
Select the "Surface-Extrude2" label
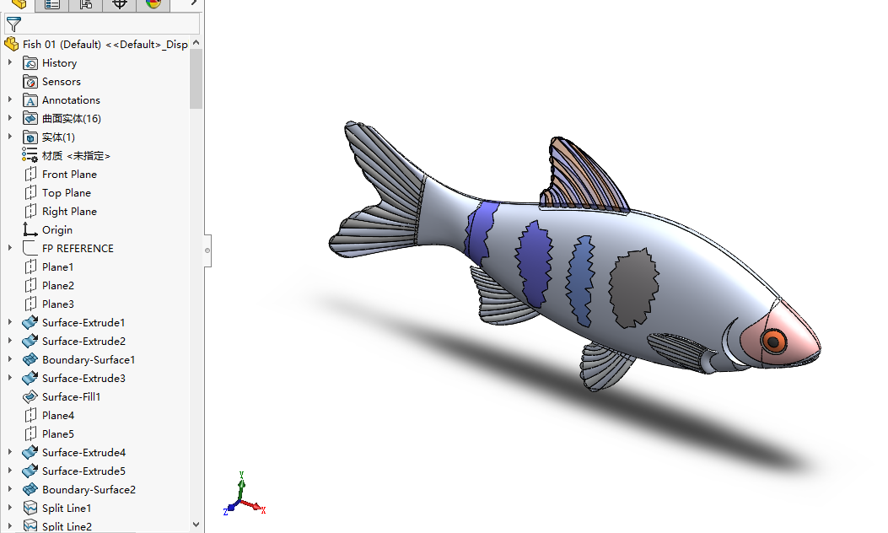tap(83, 341)
